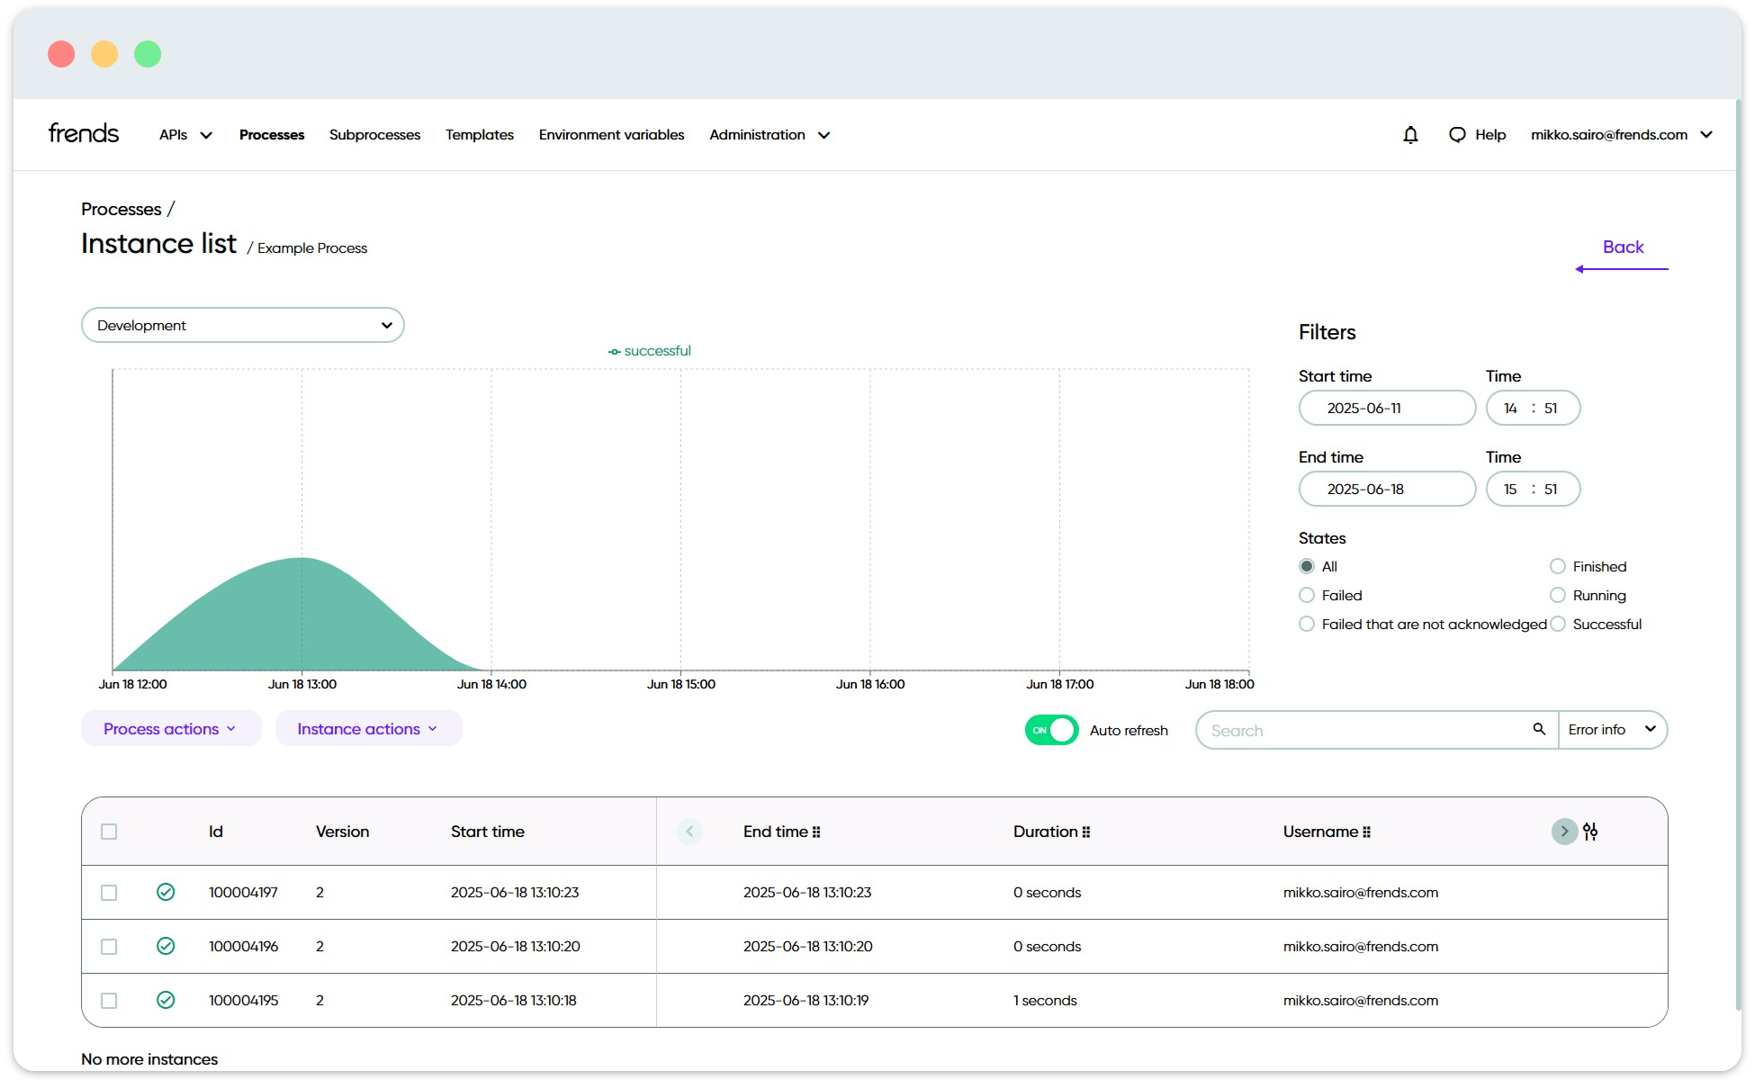Click the Back link
The height and width of the screenshot is (1080, 1755).
tap(1623, 247)
